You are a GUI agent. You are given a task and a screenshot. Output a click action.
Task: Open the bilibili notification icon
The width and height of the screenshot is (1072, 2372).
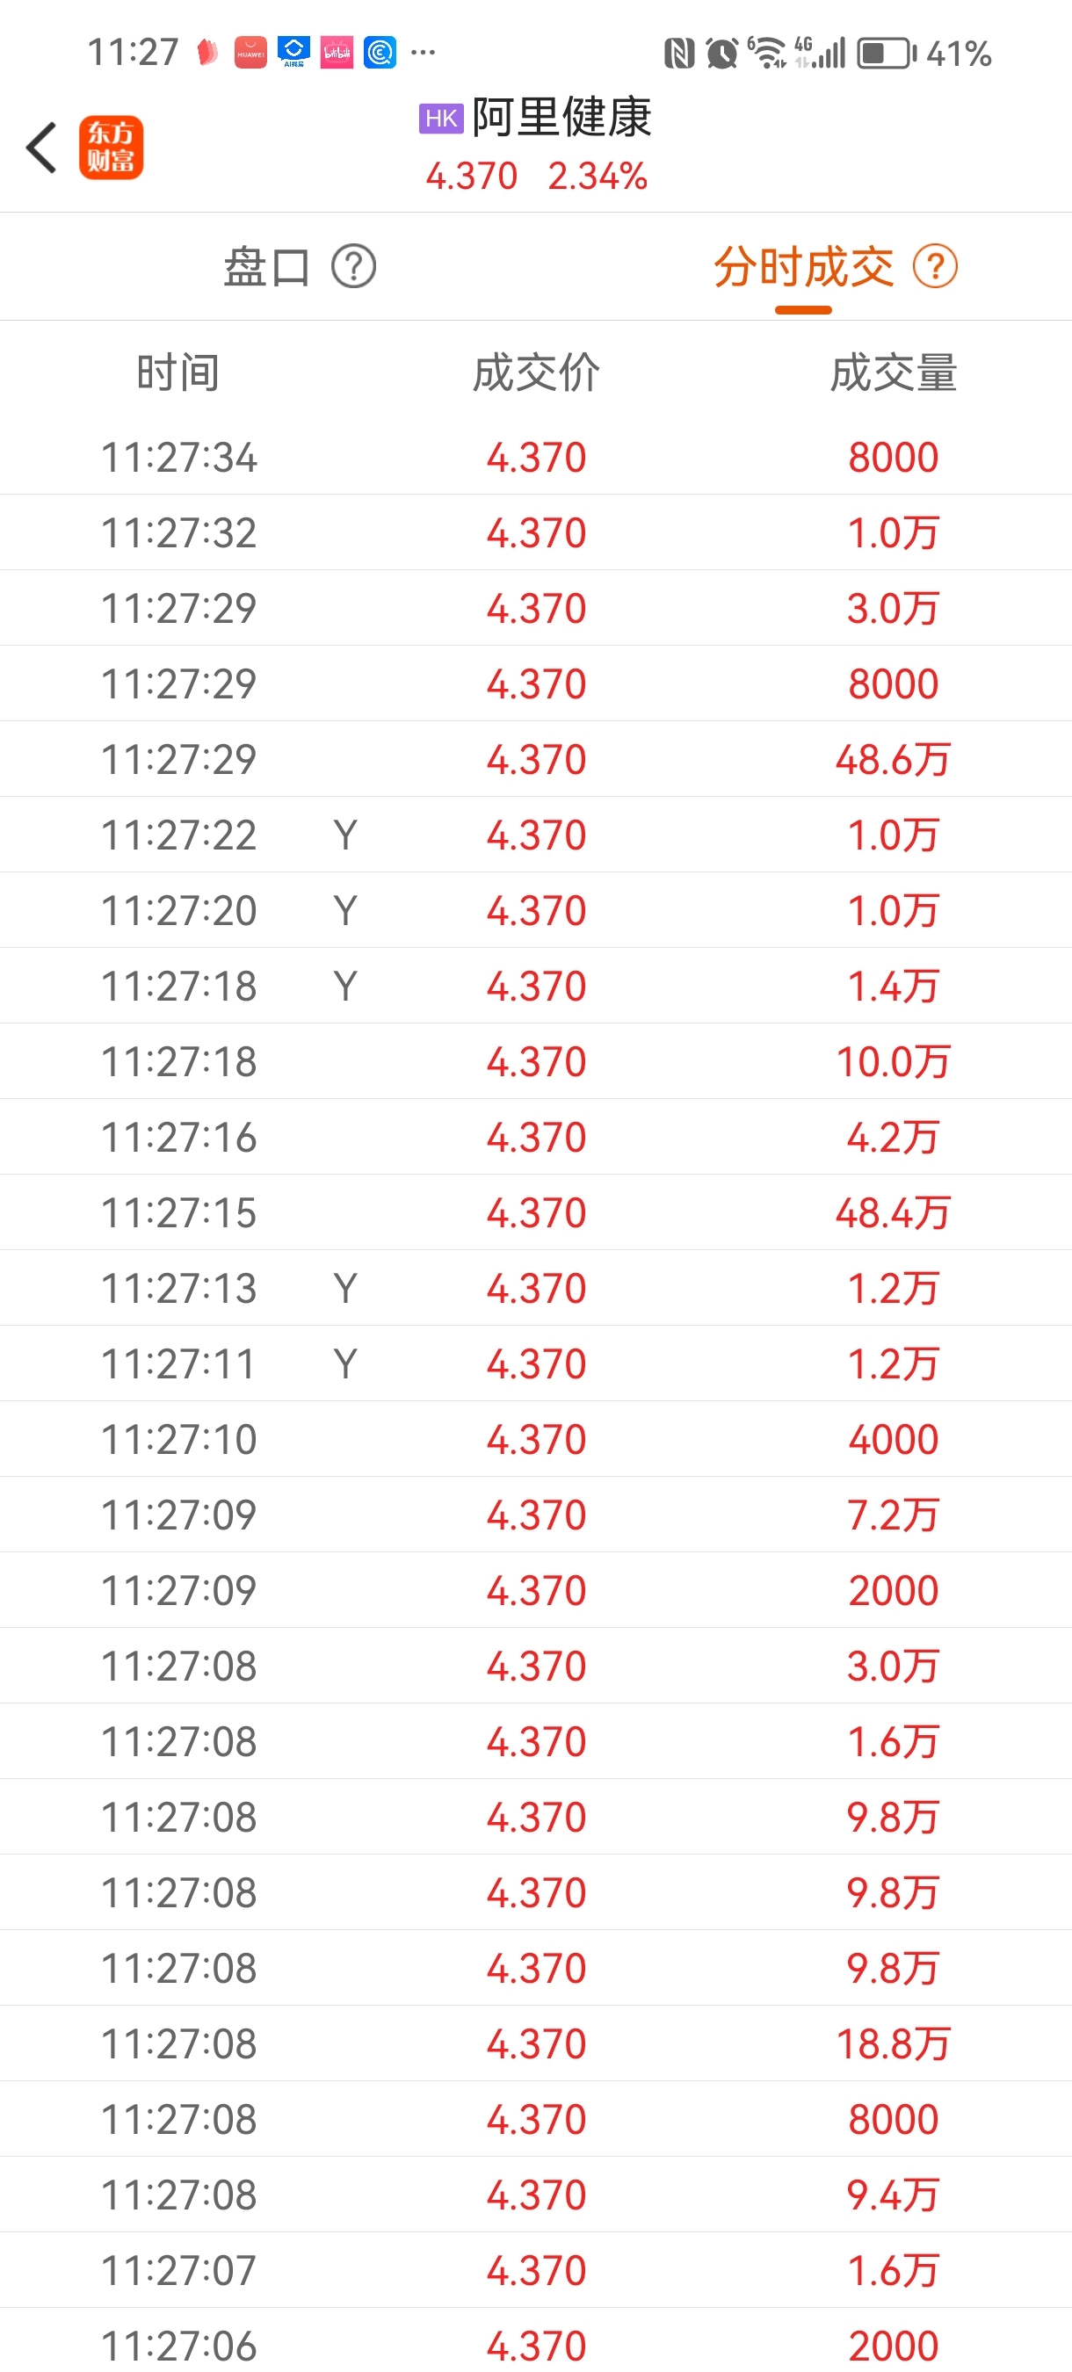click(337, 53)
